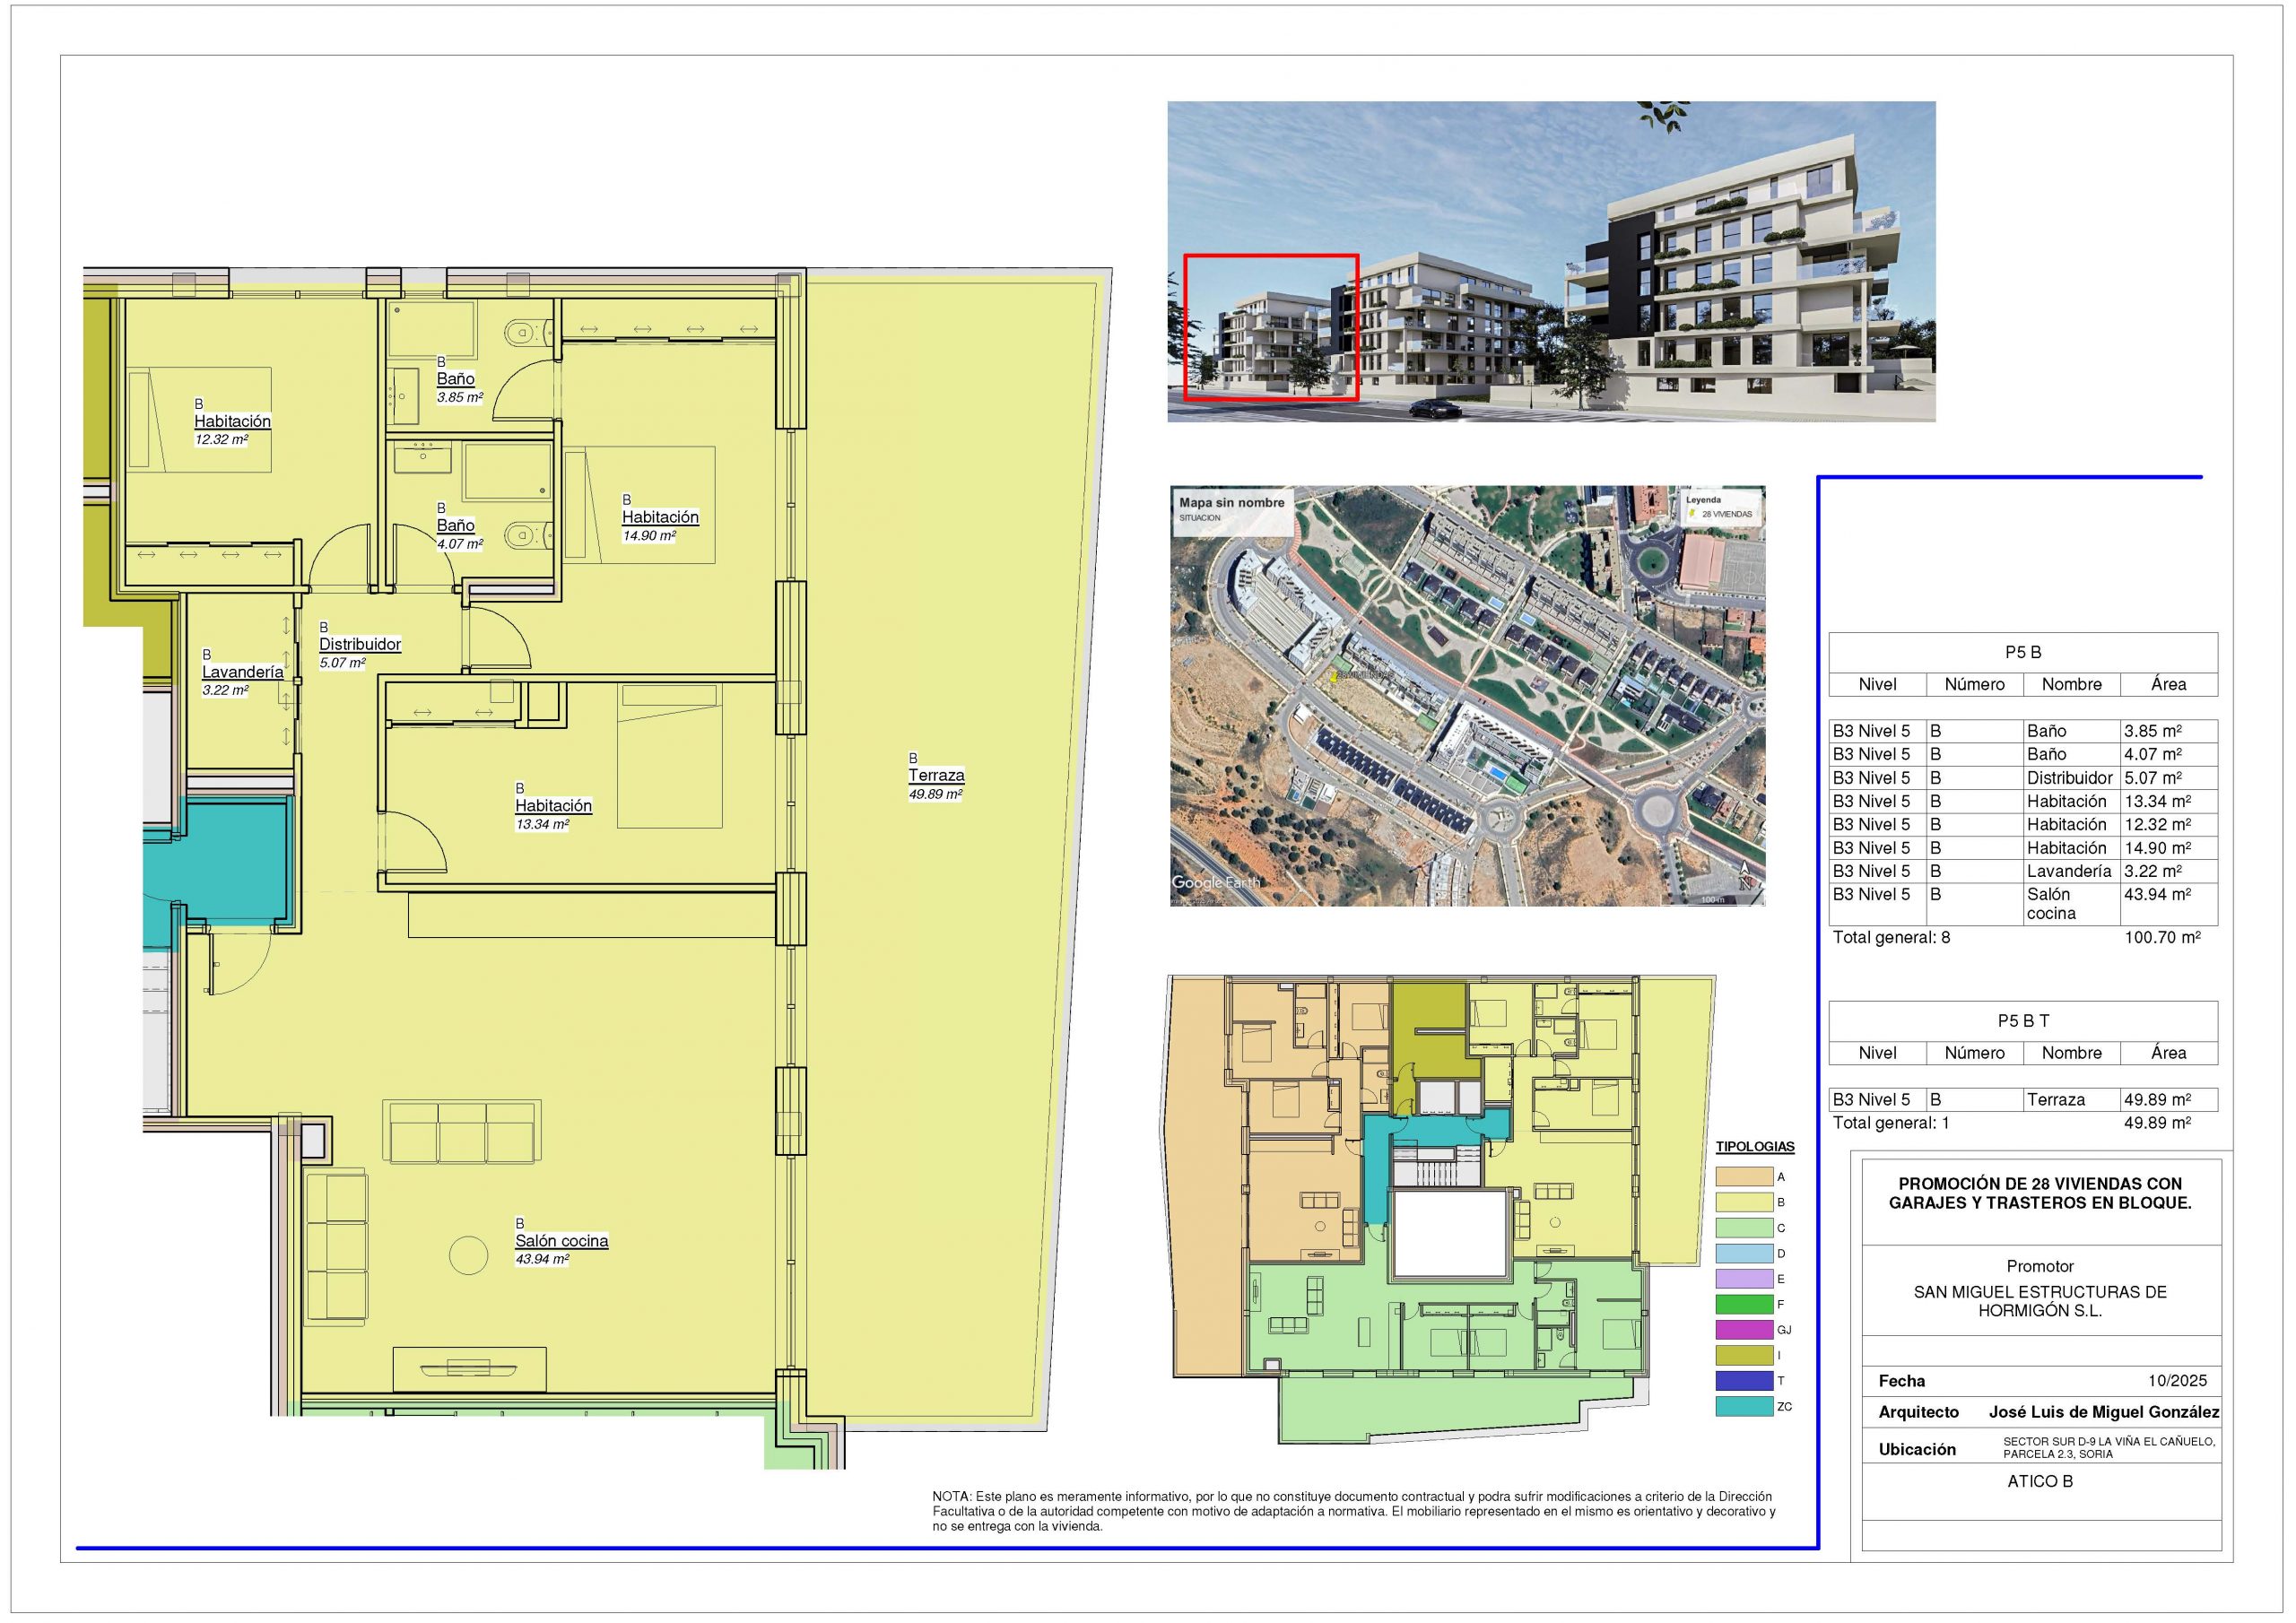Pick the tipología C green swatch
This screenshot has width=2296, height=1623.
coord(1744,1228)
